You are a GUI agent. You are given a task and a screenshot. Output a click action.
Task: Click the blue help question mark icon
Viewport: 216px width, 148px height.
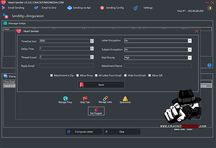[209, 65]
